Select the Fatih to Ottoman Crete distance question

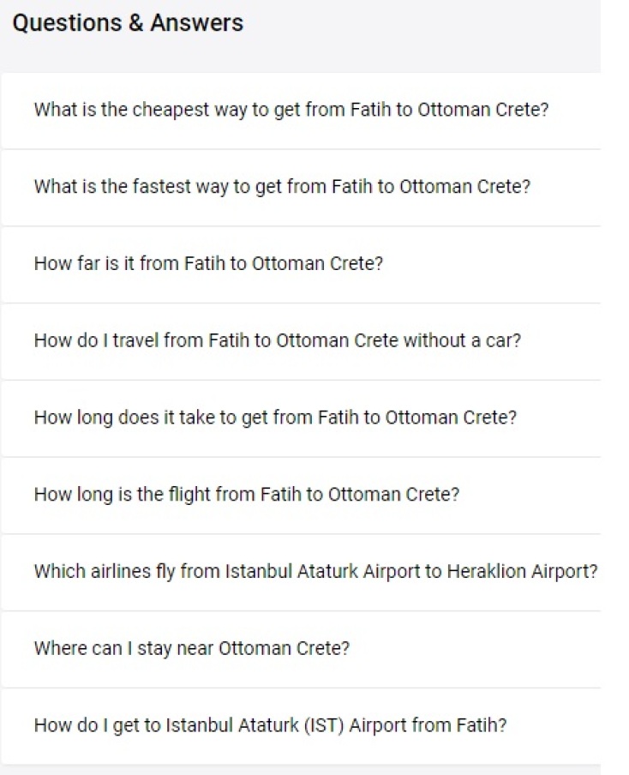208,264
